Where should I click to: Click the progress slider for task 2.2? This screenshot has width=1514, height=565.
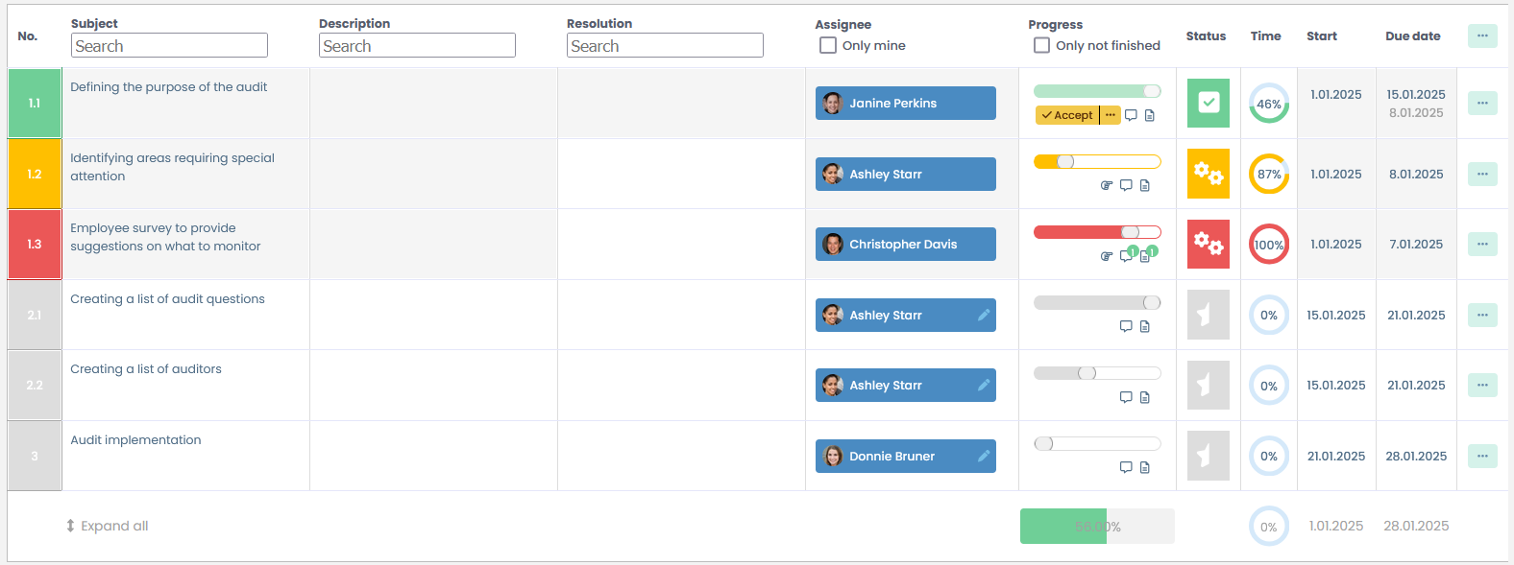[x=1096, y=373]
